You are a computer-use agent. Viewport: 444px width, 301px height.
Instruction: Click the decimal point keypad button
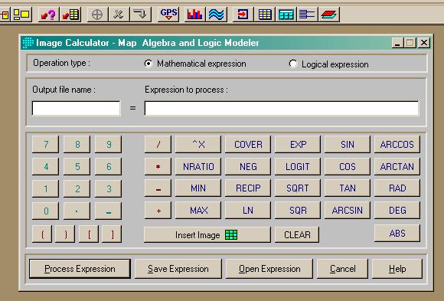pyautogui.click(x=77, y=211)
